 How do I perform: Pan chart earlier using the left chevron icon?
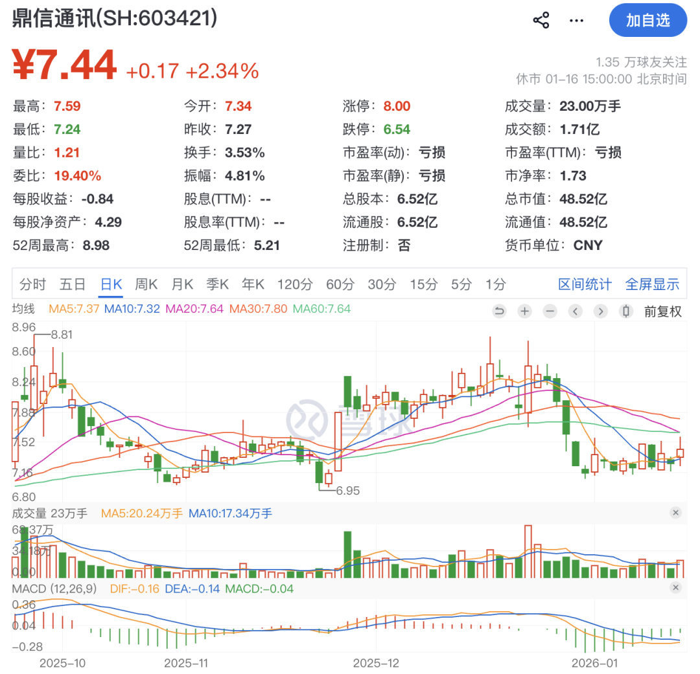(575, 311)
